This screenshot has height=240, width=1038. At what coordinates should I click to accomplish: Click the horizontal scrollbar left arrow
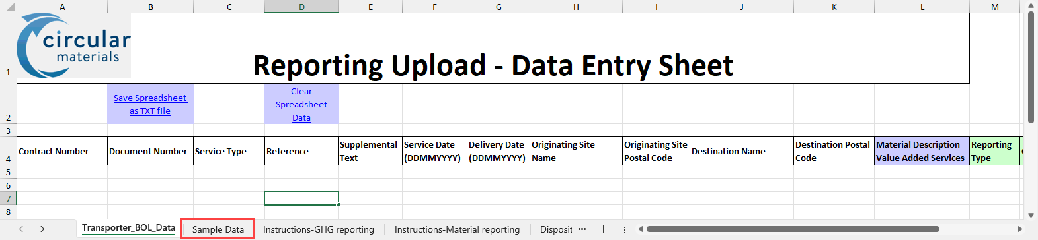click(641, 229)
